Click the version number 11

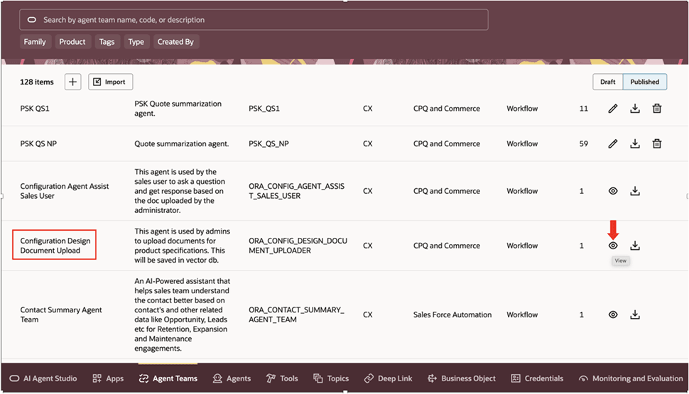(584, 109)
